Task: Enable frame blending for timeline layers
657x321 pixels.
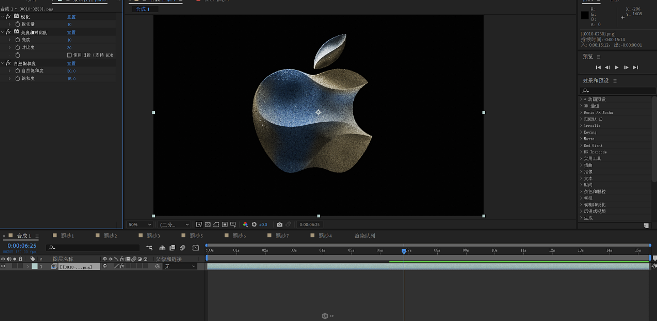Action: point(172,248)
